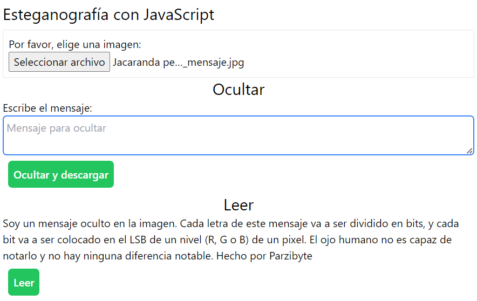
Task: Click empty space inside the file chooser box
Action: click(x=356, y=54)
